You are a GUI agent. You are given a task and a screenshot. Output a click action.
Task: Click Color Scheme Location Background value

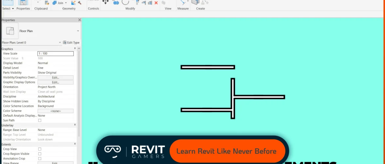(46, 106)
